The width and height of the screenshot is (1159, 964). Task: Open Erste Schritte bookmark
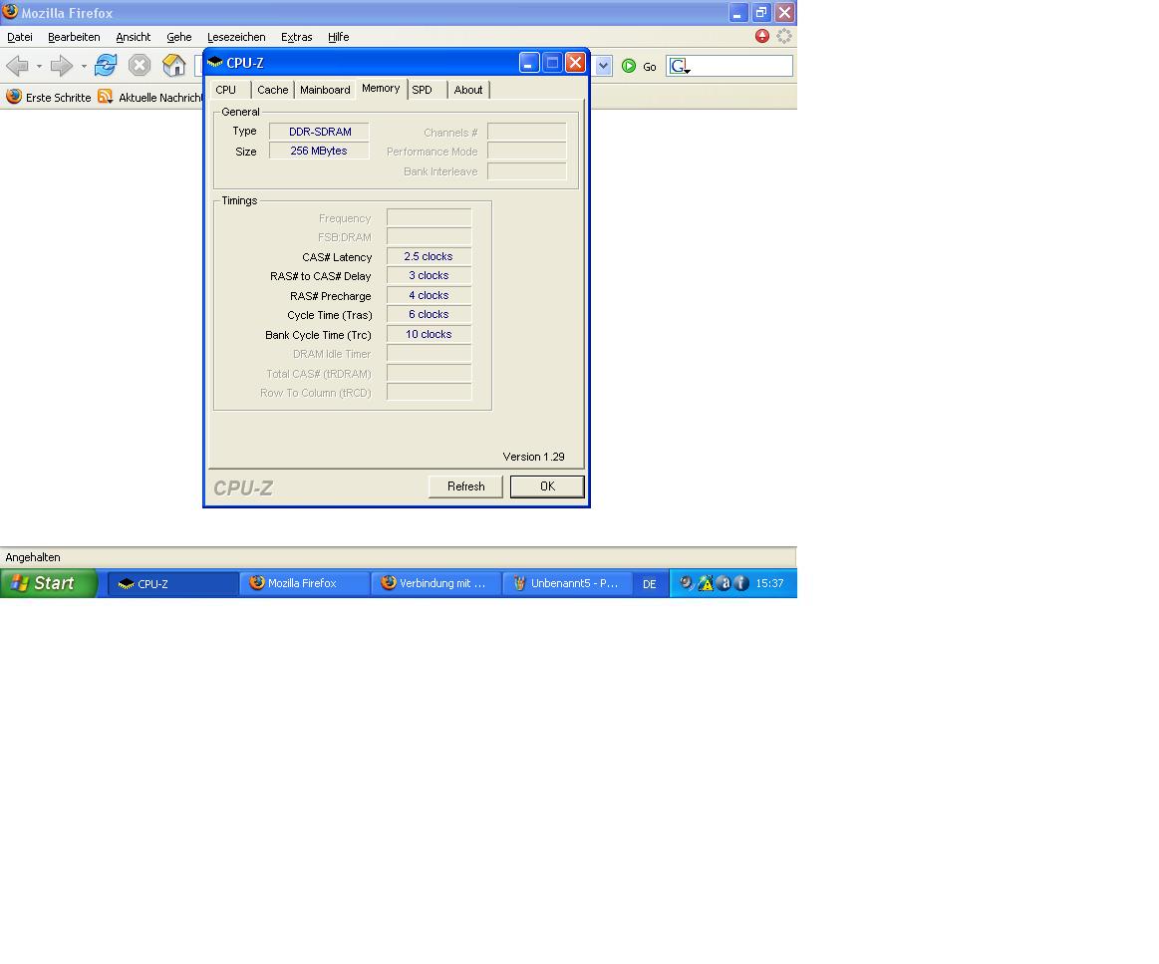[49, 97]
